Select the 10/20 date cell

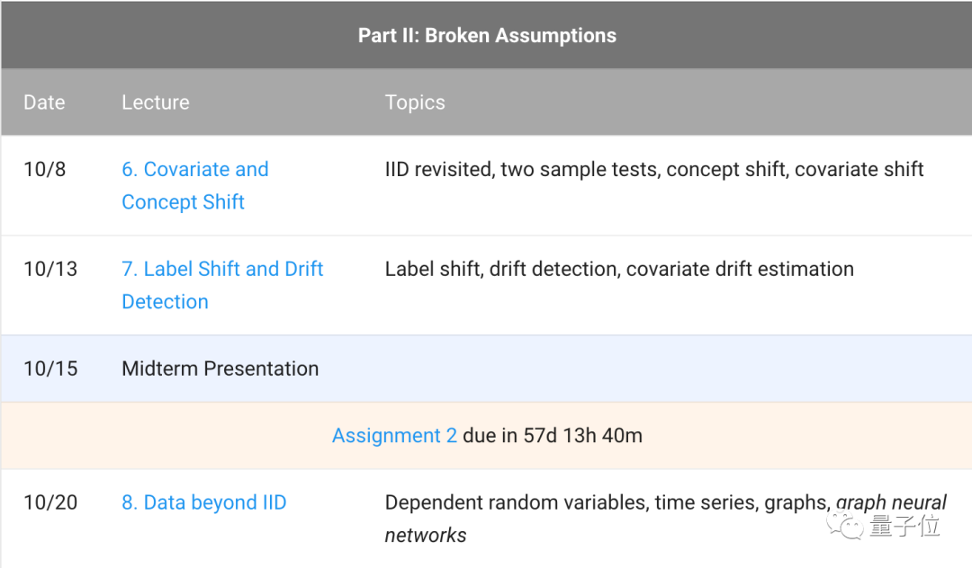click(49, 502)
